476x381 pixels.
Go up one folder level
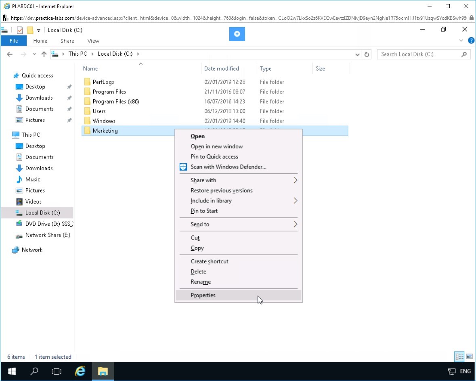pos(44,54)
